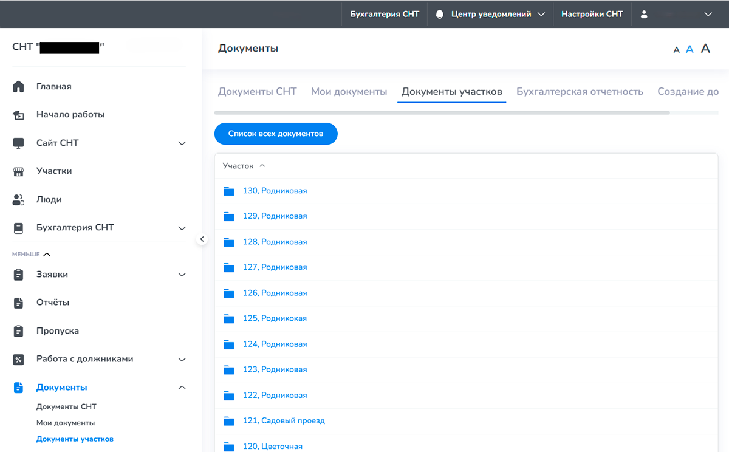Click the user profile icon in header
Image resolution: width=729 pixels, height=452 pixels.
(644, 14)
